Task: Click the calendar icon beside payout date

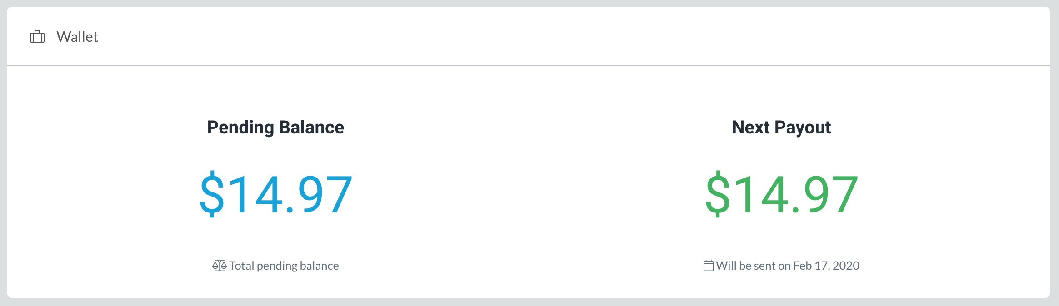Action: click(708, 266)
